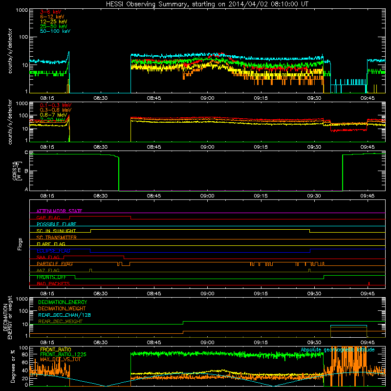391x391 pixels.
Task: Click the SC_TRANSMITTER flag label
Action: tap(57, 238)
